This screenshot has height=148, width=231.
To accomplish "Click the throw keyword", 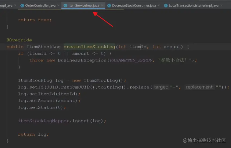I will click(36, 60).
